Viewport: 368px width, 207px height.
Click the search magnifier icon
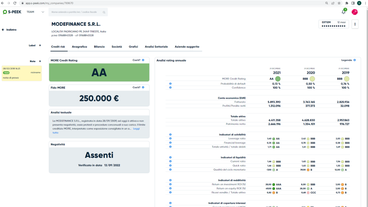pos(104,12)
